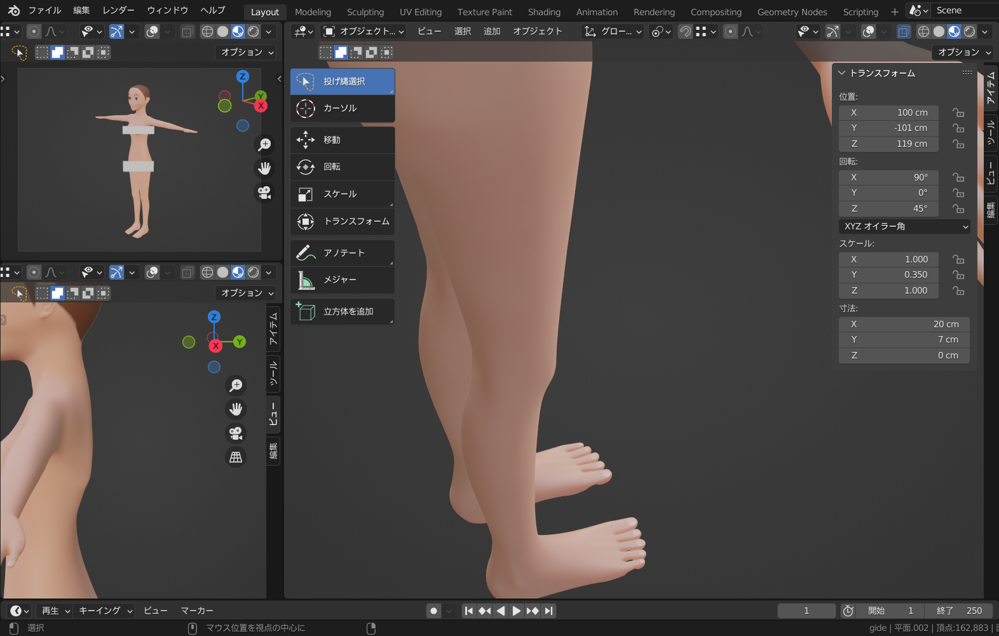Click the play animation button

(x=517, y=611)
